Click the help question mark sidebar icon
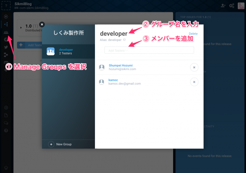246x173 pixels. click(6, 130)
